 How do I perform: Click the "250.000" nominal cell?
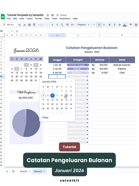(100, 69)
